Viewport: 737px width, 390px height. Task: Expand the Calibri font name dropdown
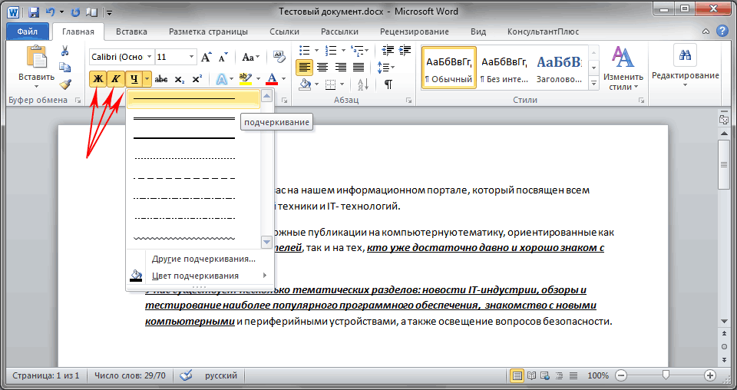148,58
